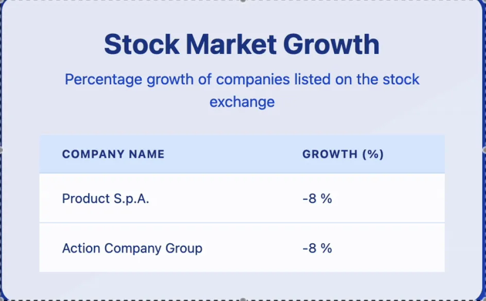Click the Product S.p.A. company cell
This screenshot has height=301, width=486.
point(106,199)
